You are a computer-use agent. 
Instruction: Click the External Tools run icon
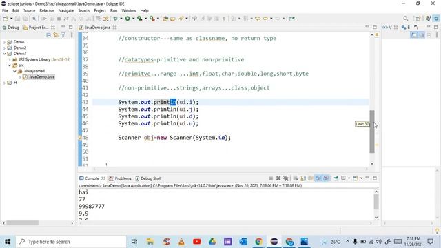point(152,19)
